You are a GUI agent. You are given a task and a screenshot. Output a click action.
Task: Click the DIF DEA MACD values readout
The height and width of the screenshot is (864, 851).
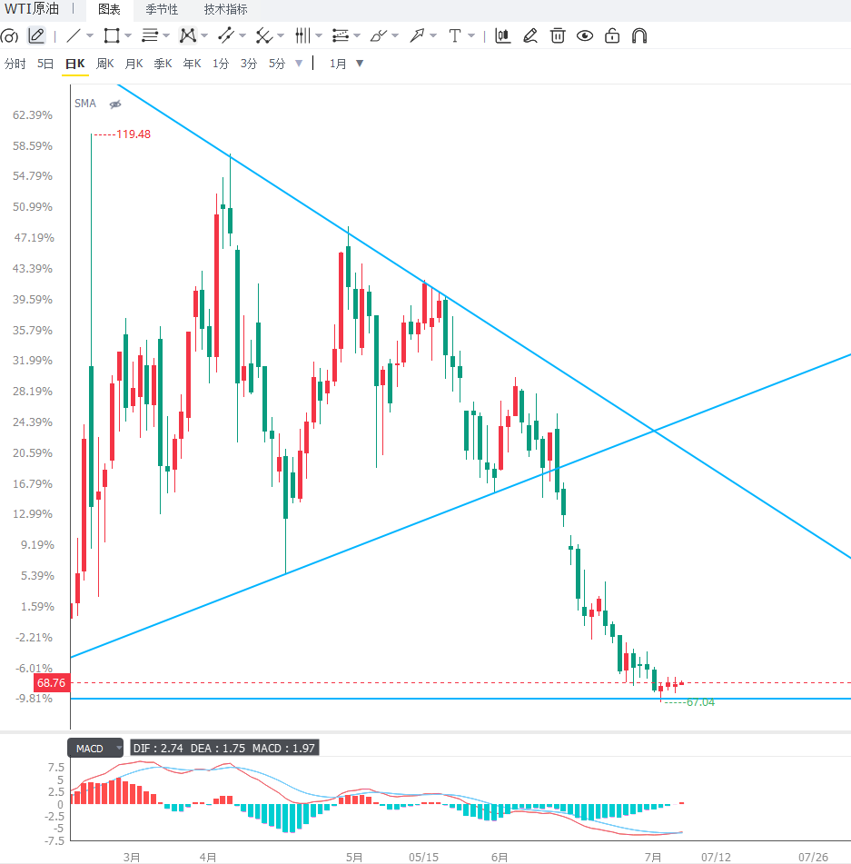[224, 749]
